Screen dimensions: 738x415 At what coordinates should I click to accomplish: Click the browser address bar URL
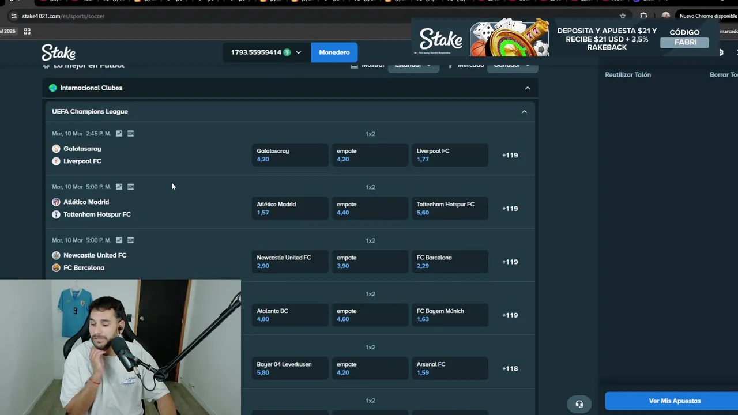[x=63, y=16]
